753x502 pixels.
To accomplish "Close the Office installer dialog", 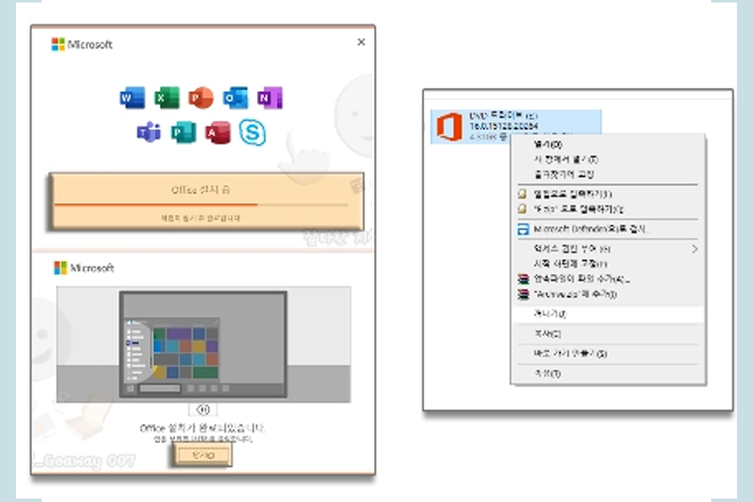I will (361, 43).
